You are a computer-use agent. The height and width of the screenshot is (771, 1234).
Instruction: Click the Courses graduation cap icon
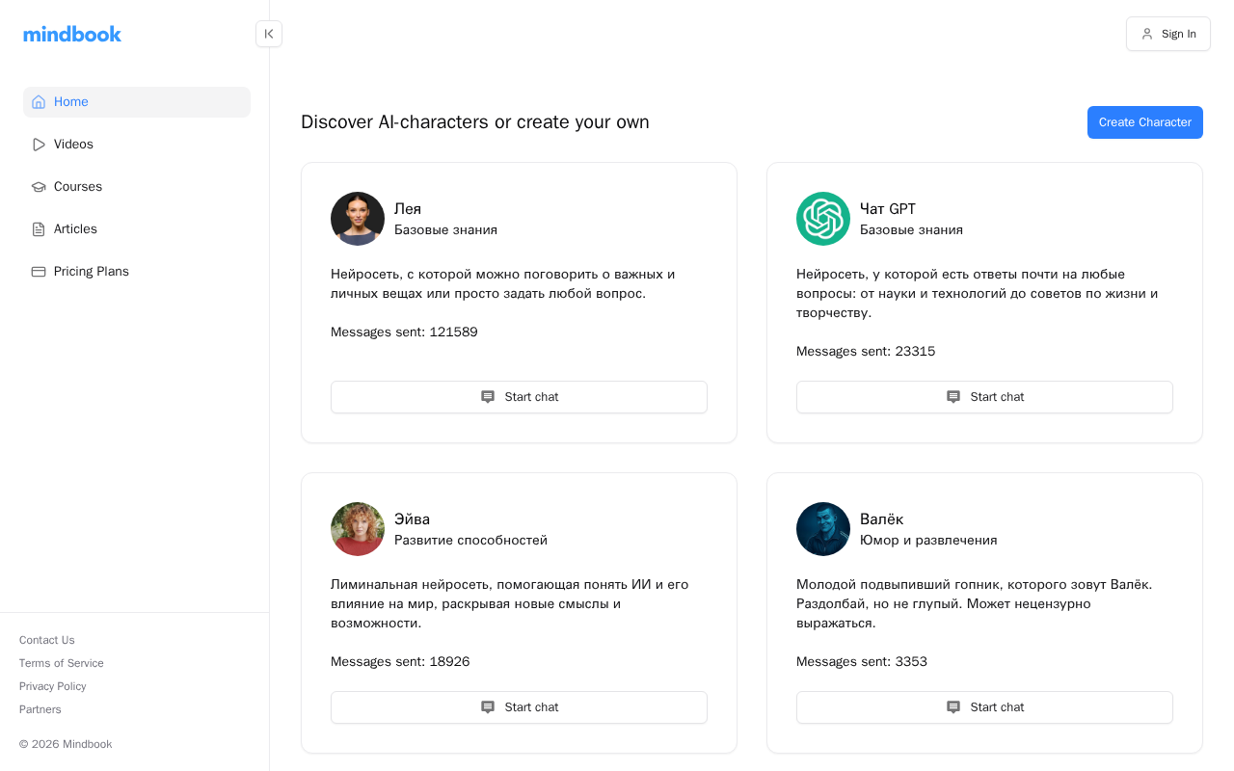(39, 187)
